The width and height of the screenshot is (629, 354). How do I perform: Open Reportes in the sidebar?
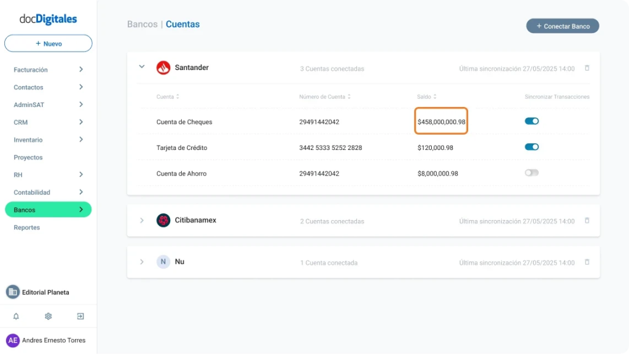27,227
